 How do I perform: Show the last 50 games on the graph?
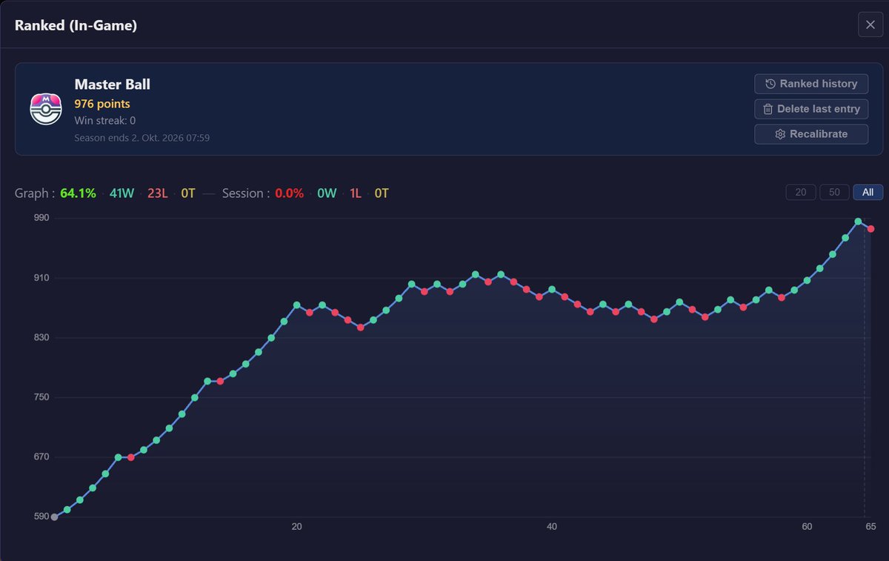tap(834, 193)
